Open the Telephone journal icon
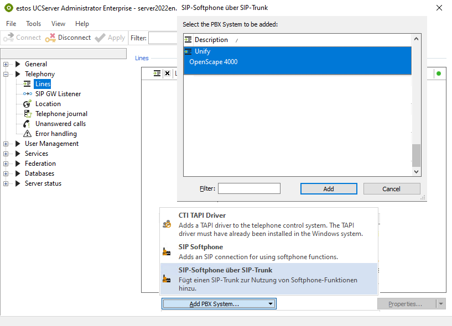This screenshot has height=326, width=452. [x=27, y=114]
